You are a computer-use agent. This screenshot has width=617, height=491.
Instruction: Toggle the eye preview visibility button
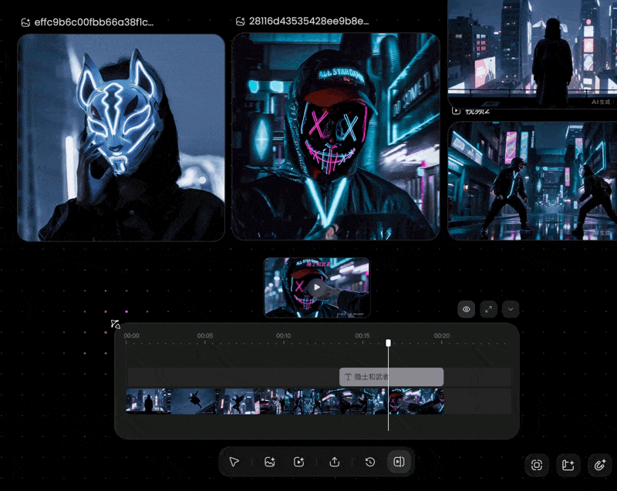pyautogui.click(x=467, y=309)
